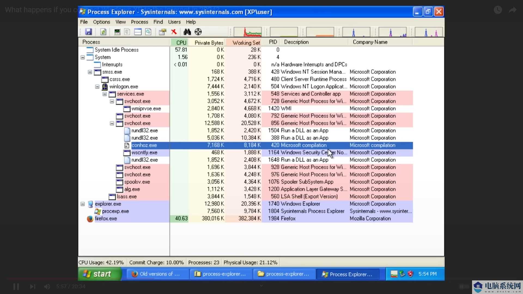Collapse the System process node
The image size is (523, 294).
click(x=83, y=57)
